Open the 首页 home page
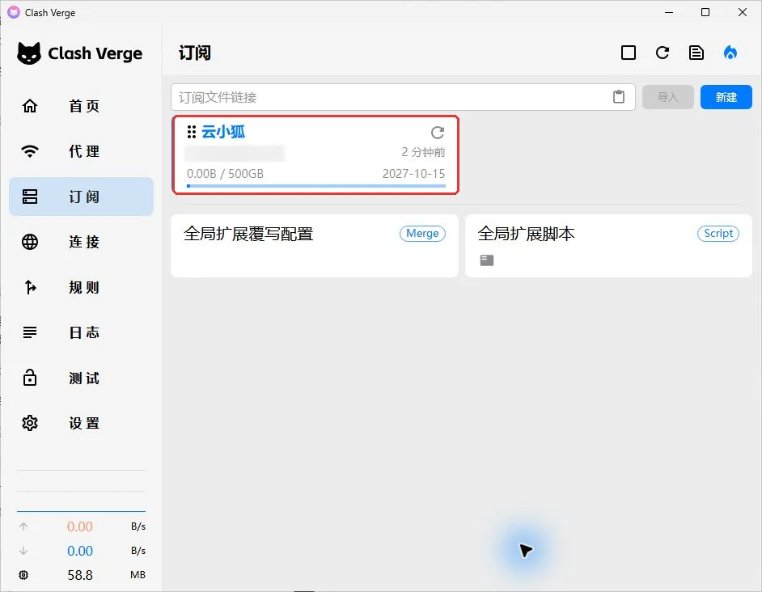 click(81, 106)
